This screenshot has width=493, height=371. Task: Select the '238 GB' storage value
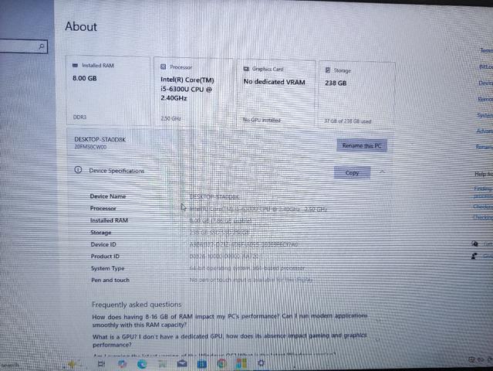coord(336,83)
